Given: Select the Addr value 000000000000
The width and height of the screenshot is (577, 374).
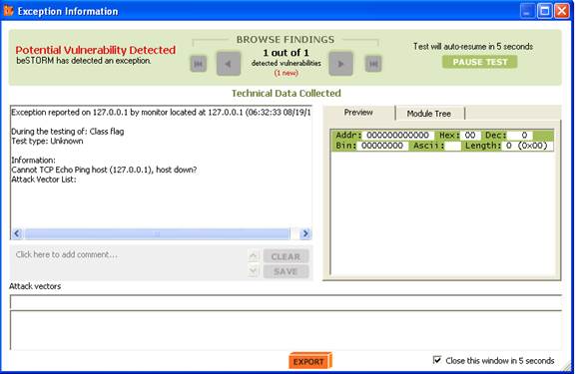Looking at the screenshot, I should click(397, 135).
